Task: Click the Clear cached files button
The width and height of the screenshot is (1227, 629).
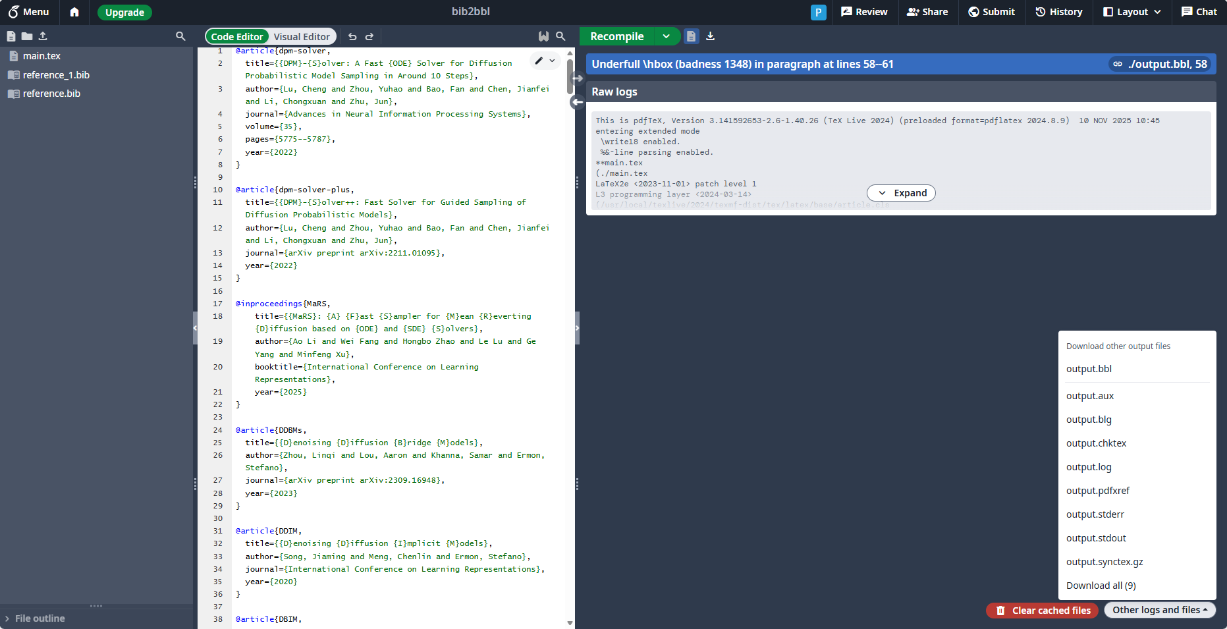Action: [x=1043, y=611]
